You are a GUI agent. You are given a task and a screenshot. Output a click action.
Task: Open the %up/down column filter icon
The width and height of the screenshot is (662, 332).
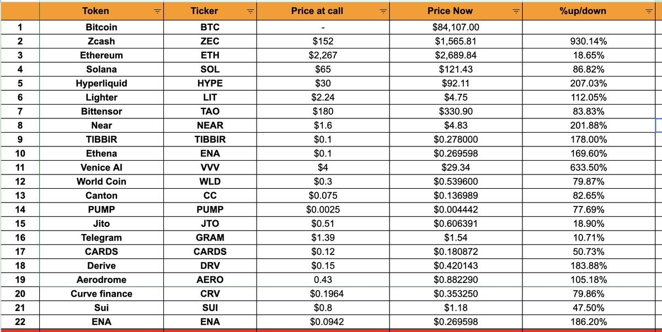pyautogui.click(x=649, y=11)
